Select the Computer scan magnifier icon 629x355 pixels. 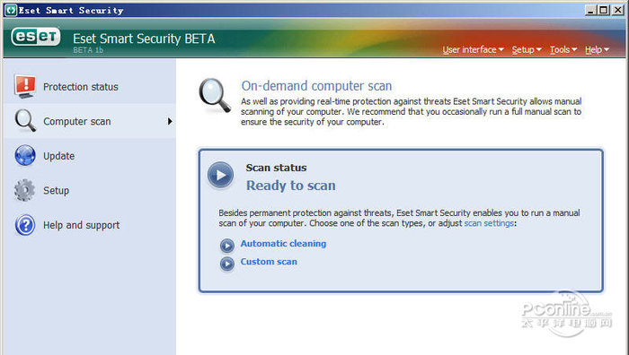click(25, 121)
